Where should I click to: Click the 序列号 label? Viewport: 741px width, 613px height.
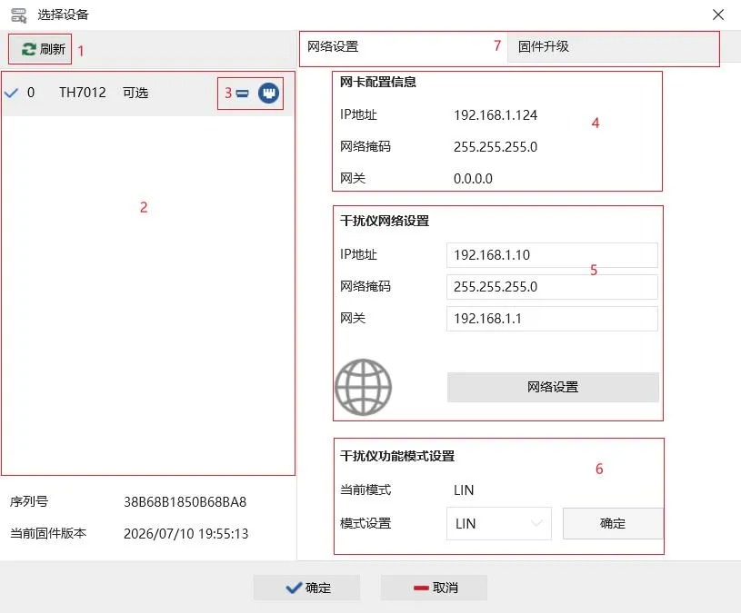(29, 501)
